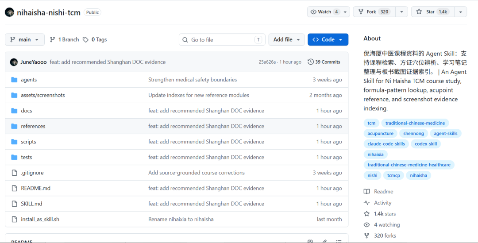Viewport: 478px width, 243px height.
Task: Select the claude-code-skills topic tag
Action: click(x=386, y=144)
